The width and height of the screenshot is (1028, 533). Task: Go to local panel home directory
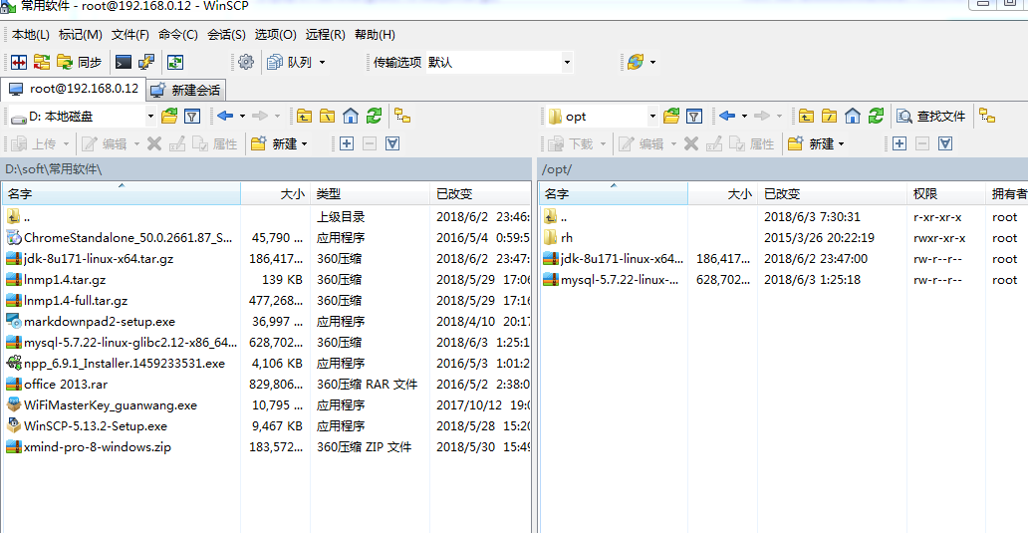coord(351,116)
